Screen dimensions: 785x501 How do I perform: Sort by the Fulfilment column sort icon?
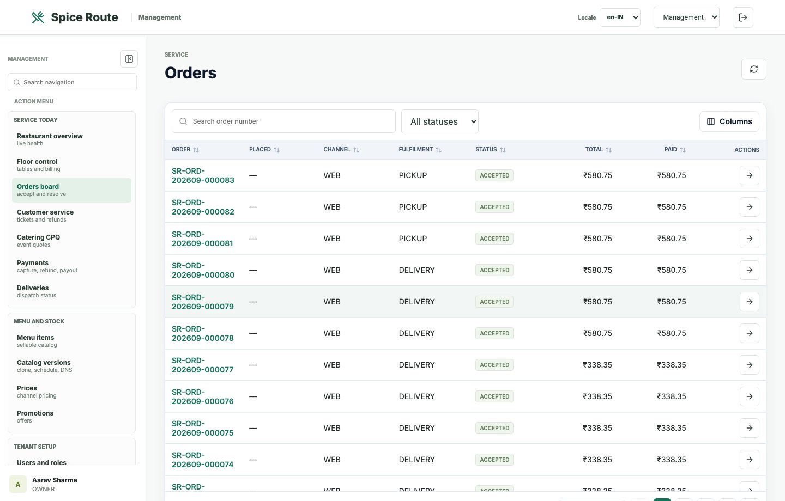point(439,150)
